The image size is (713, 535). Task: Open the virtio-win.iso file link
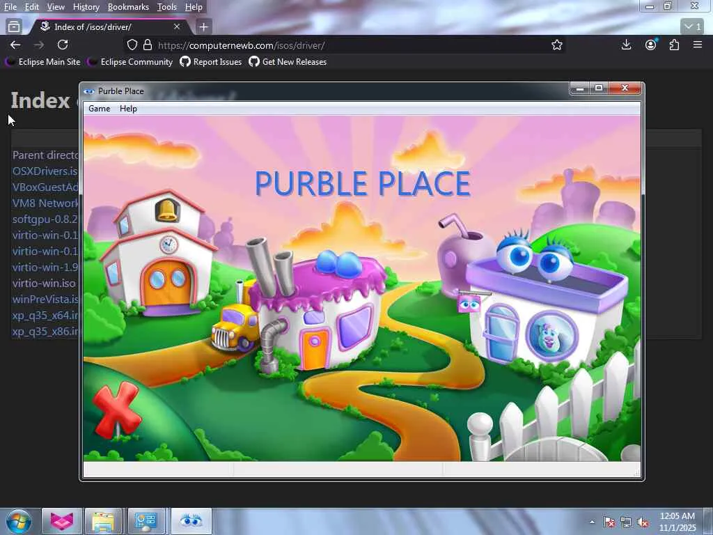(x=44, y=283)
